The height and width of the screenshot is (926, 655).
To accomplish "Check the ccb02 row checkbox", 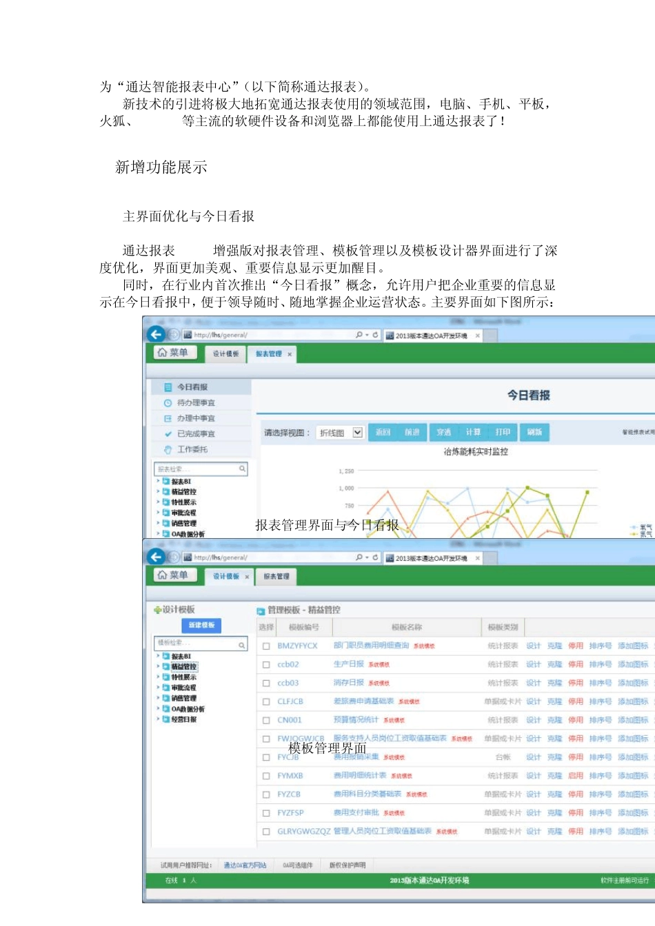I will pos(266,665).
